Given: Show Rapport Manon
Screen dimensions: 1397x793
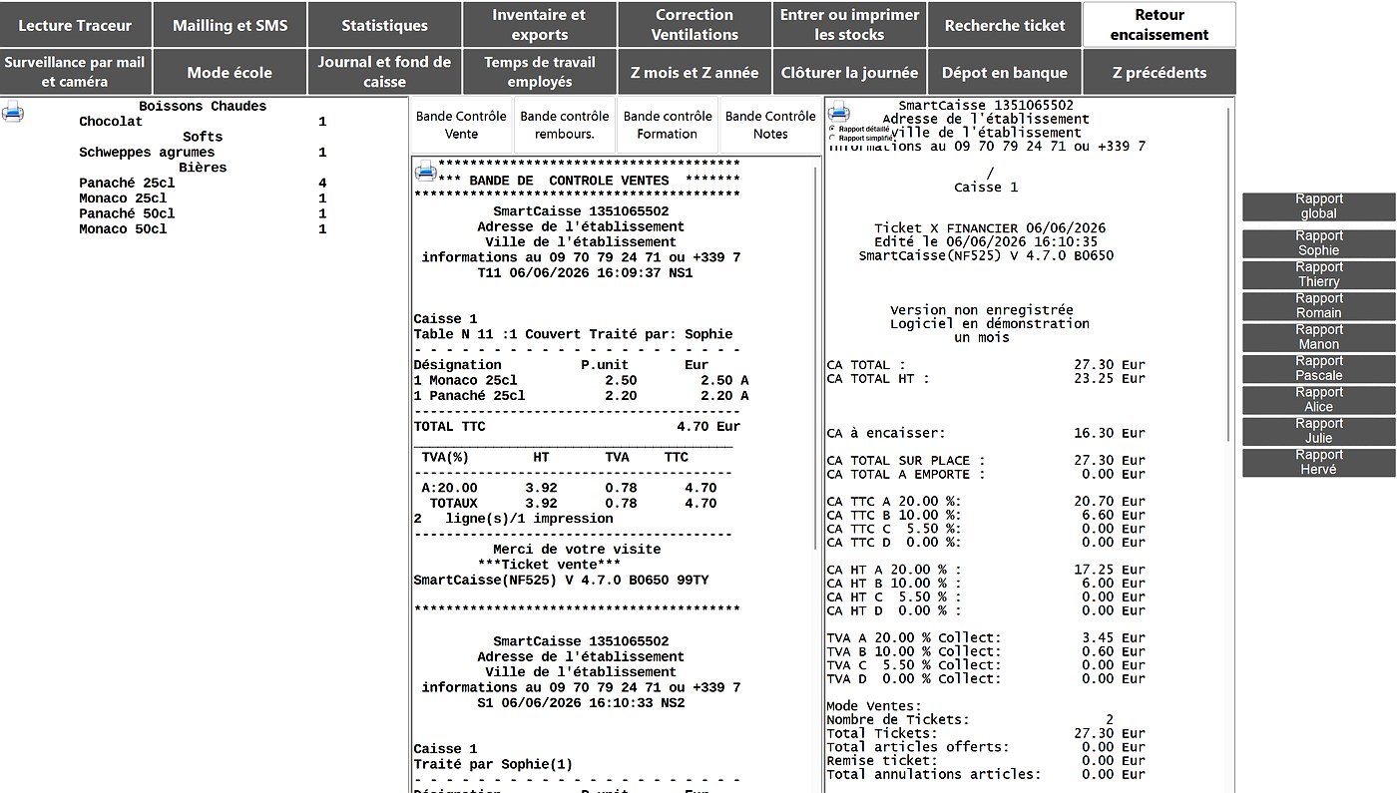Looking at the screenshot, I should [1318, 337].
